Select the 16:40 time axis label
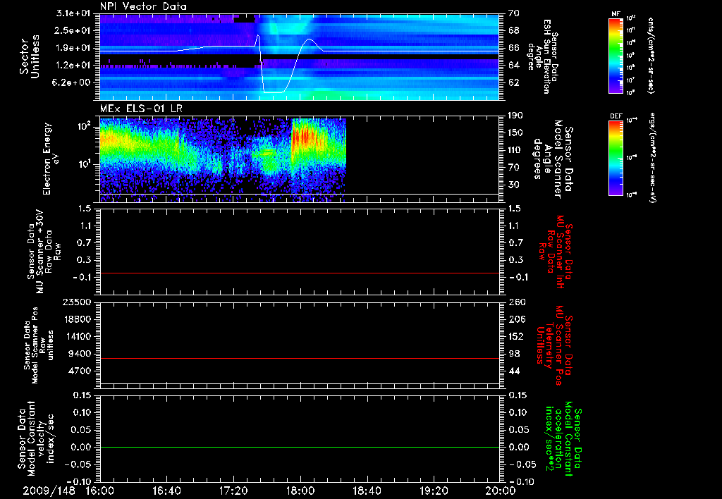 (167, 491)
